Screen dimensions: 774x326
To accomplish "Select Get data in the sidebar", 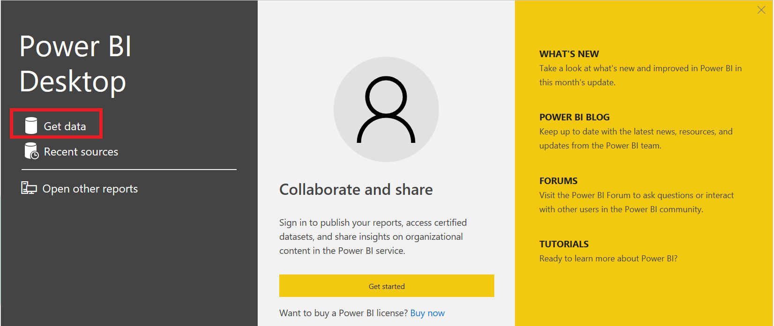I will tap(65, 126).
